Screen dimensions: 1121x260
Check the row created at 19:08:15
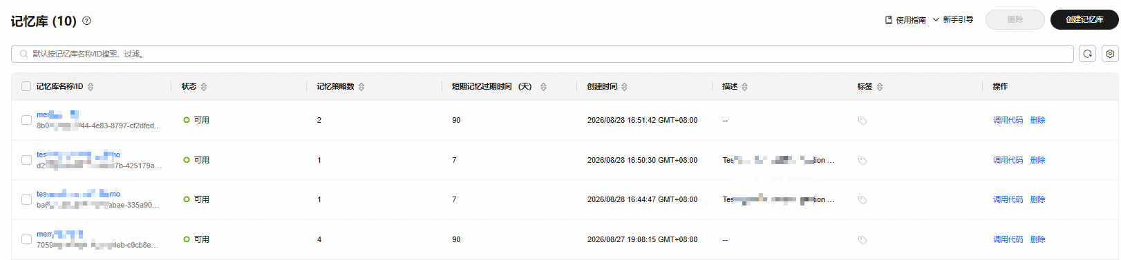point(26,239)
